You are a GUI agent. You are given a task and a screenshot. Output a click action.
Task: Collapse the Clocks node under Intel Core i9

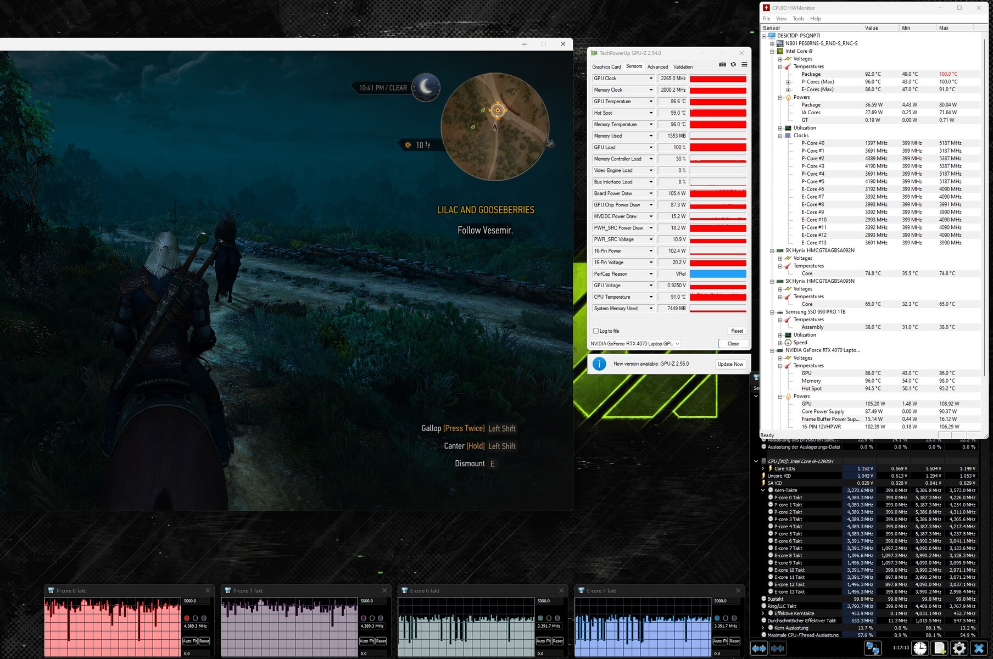pos(780,136)
